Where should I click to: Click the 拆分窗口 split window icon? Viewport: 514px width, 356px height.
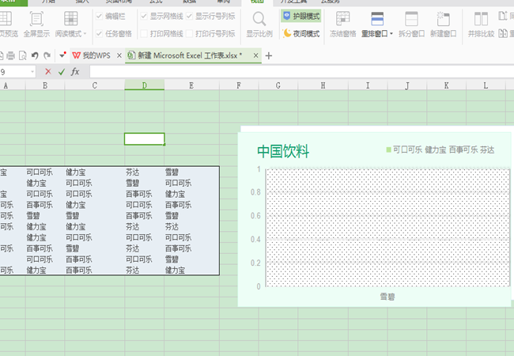(x=411, y=19)
